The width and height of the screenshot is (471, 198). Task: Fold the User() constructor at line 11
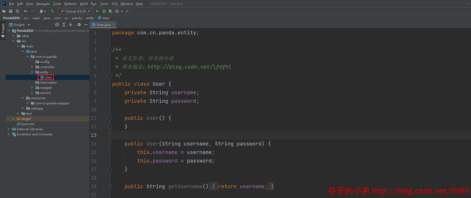(x=110, y=118)
